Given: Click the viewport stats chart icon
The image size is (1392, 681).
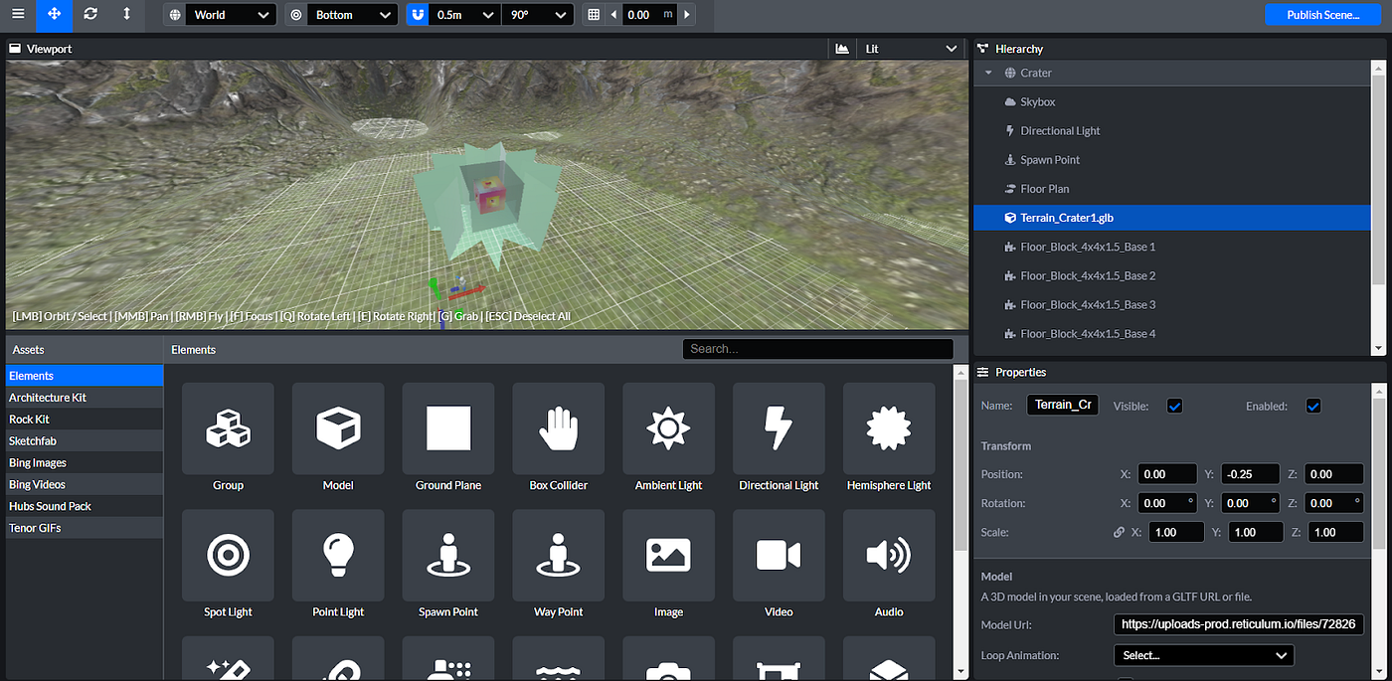Looking at the screenshot, I should (x=842, y=48).
